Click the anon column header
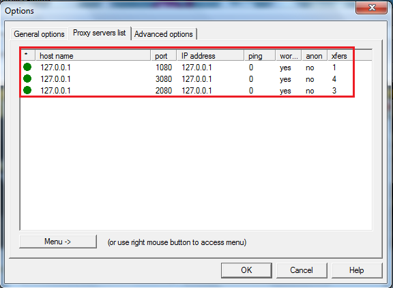 tap(315, 56)
